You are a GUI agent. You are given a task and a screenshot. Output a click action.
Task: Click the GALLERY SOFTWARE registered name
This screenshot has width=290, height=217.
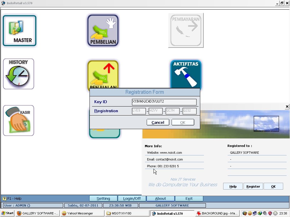(x=244, y=153)
